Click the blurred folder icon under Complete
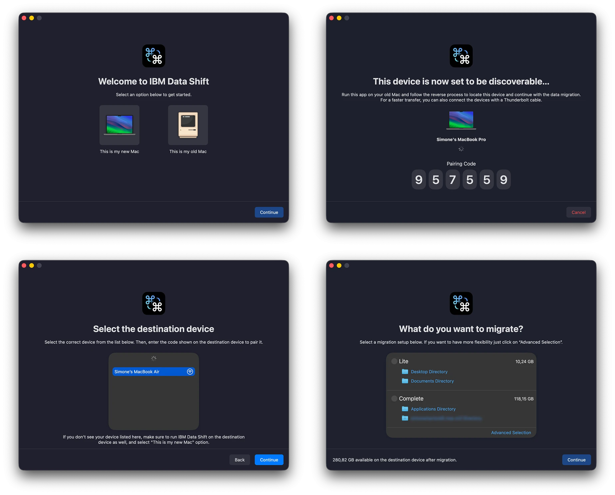This screenshot has height=495, width=615. (405, 418)
